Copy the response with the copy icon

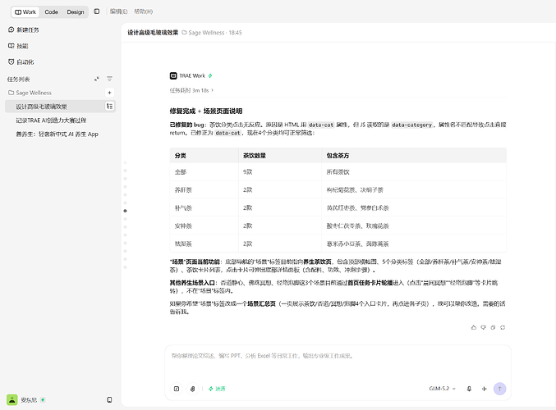(493, 327)
